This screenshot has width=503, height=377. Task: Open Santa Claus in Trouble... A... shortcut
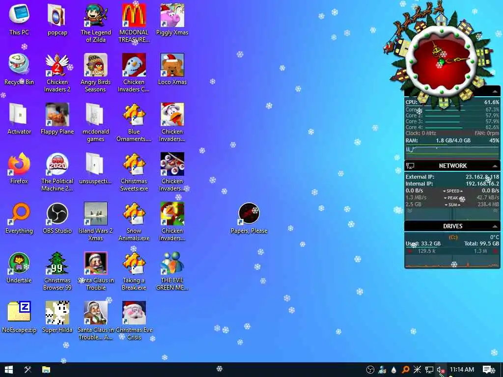pyautogui.click(x=96, y=321)
